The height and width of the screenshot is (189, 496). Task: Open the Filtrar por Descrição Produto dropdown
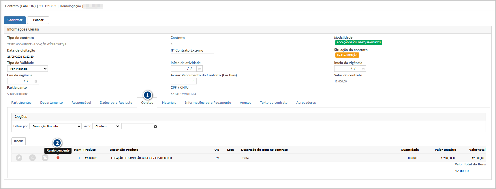pyautogui.click(x=55, y=126)
